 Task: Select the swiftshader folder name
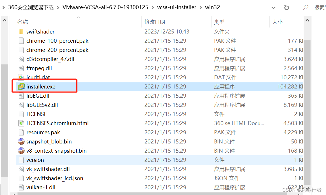pyautogui.click(x=40, y=31)
